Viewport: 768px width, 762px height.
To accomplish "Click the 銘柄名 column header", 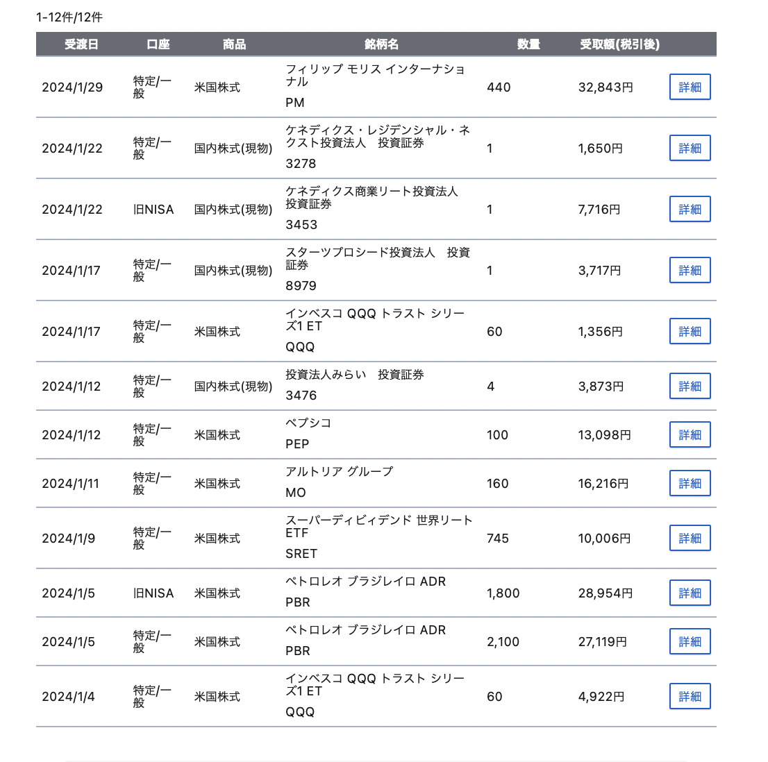I will [381, 44].
